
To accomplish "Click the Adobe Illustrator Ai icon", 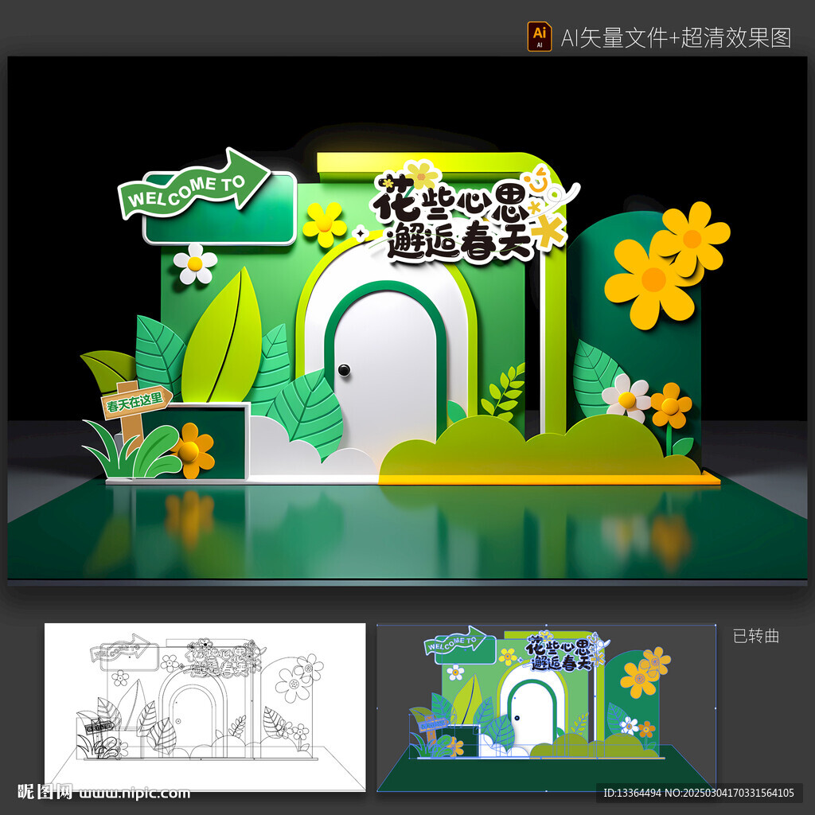I will pyautogui.click(x=539, y=37).
